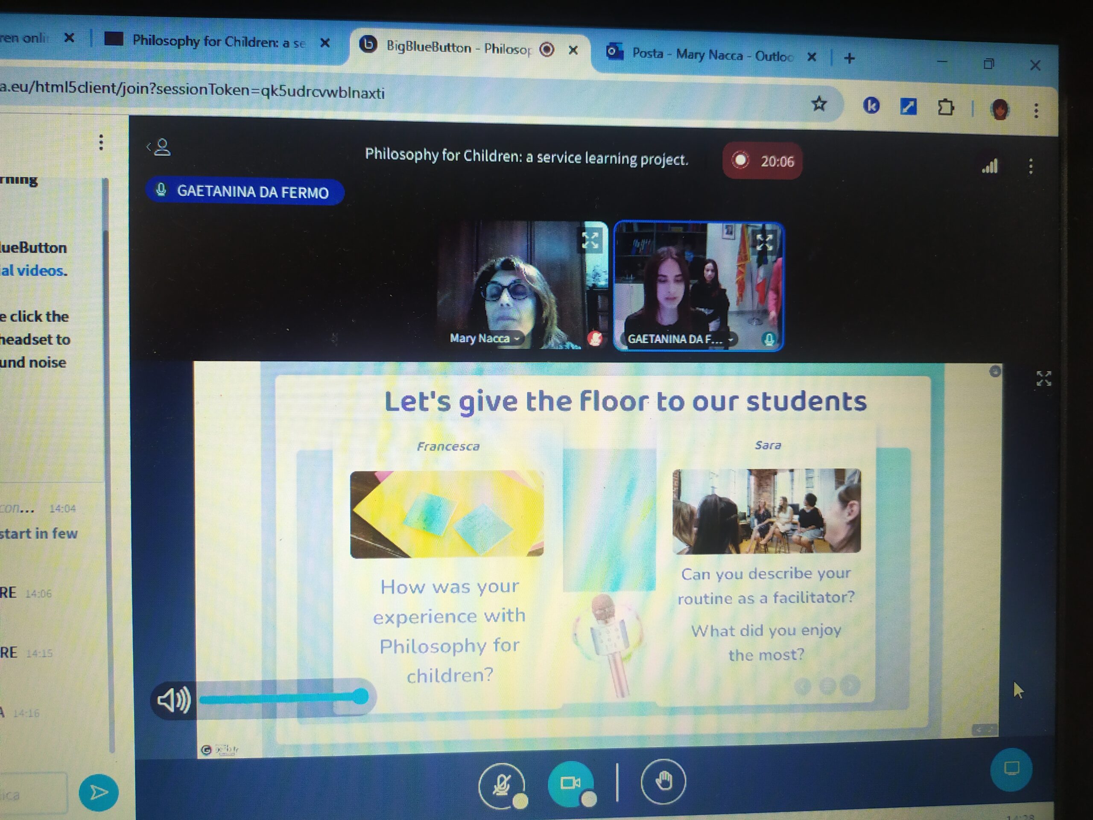Send chat message with arrow button

[98, 792]
